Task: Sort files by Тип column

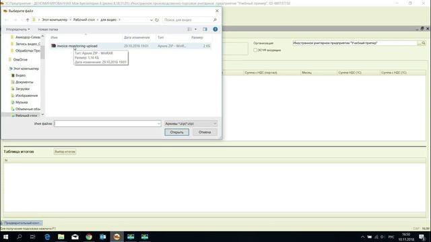Action: (161, 38)
